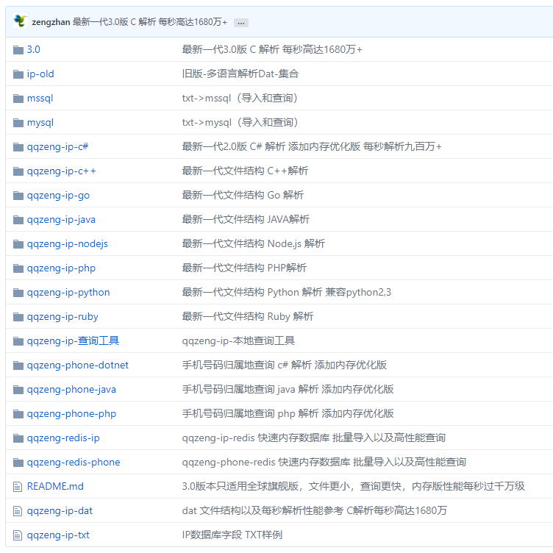The width and height of the screenshot is (553, 553).
Task: Click commit message '最新一代文件结构 Go 解析'
Action: 243,195
